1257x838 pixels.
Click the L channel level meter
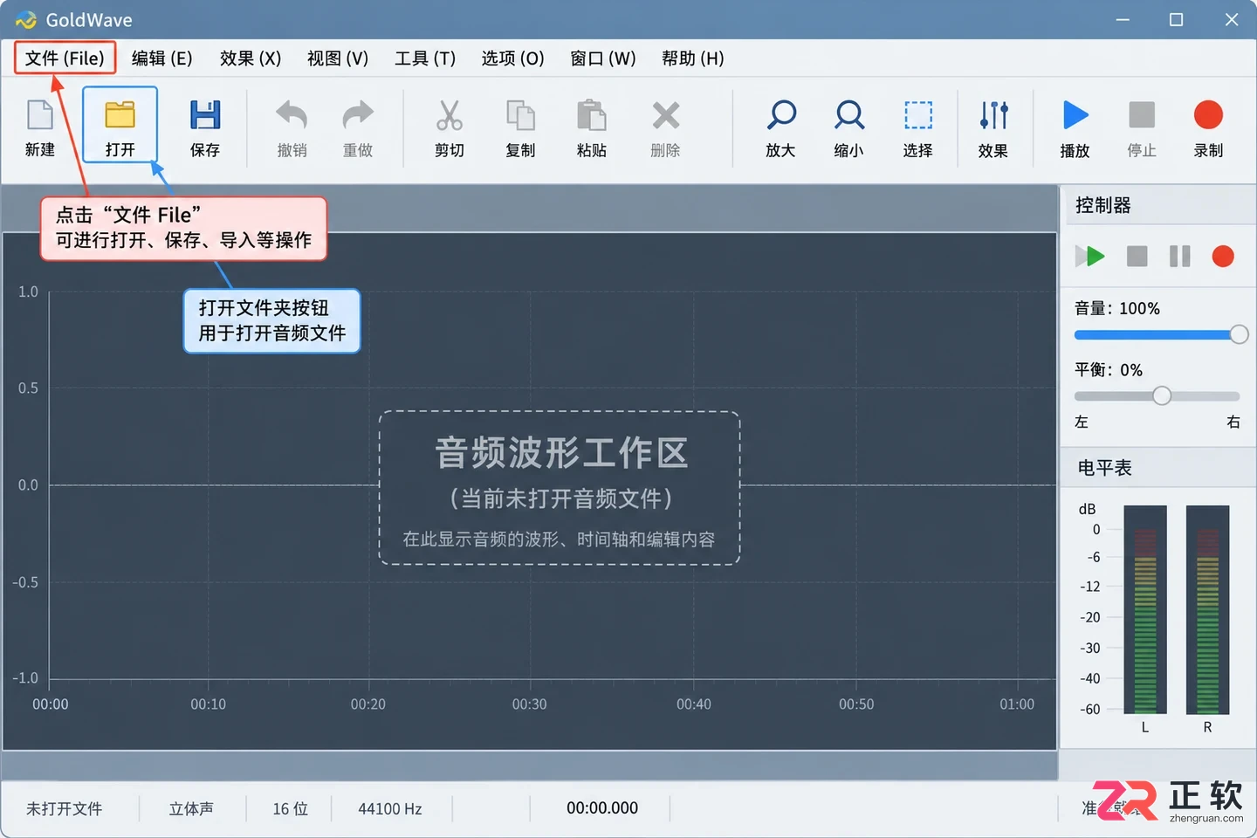[x=1145, y=609]
